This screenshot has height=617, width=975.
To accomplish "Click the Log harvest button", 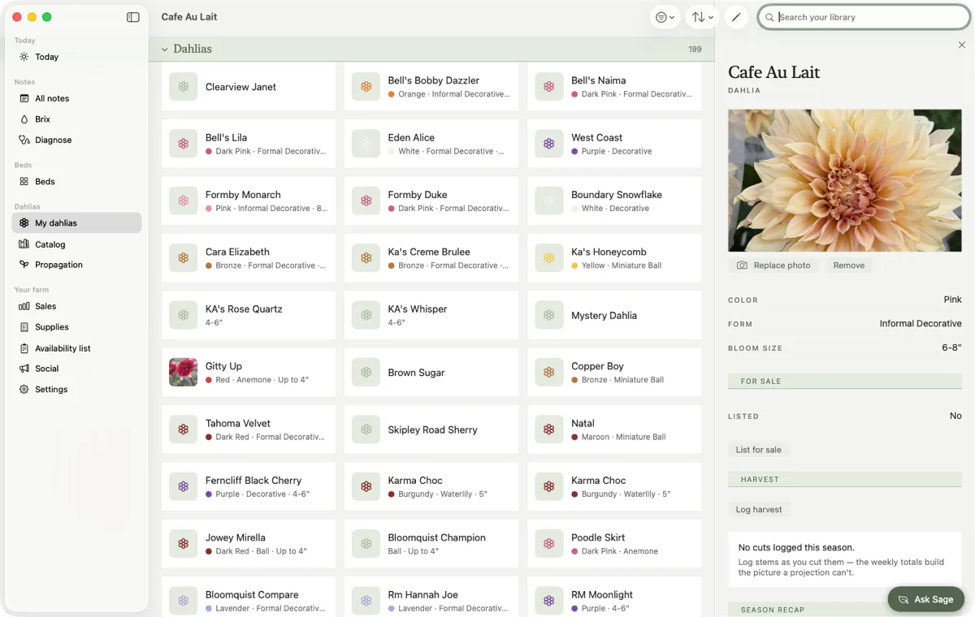I will 759,510.
